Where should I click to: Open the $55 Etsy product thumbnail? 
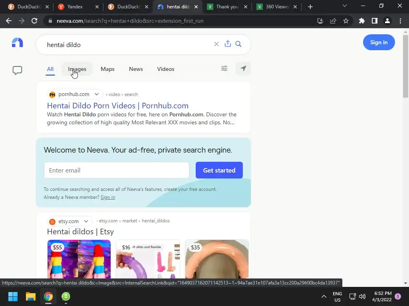click(79, 259)
